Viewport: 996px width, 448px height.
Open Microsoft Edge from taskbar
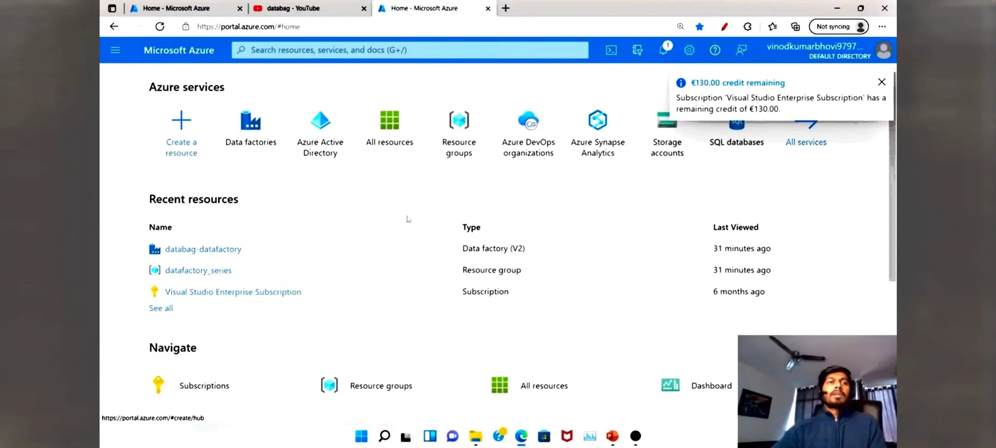(x=521, y=436)
